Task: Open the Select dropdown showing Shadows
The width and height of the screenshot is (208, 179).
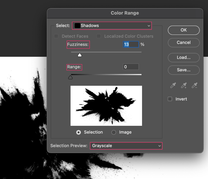Action: coord(112,26)
